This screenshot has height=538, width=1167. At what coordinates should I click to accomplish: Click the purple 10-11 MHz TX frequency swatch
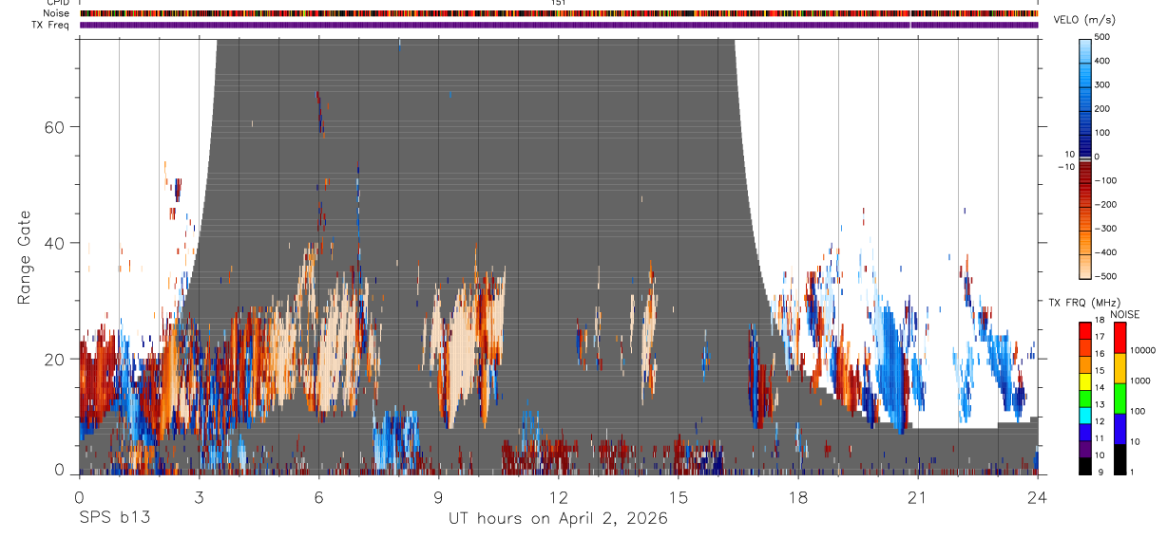1084,448
